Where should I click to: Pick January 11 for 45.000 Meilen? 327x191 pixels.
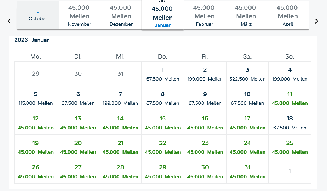[x=290, y=98]
